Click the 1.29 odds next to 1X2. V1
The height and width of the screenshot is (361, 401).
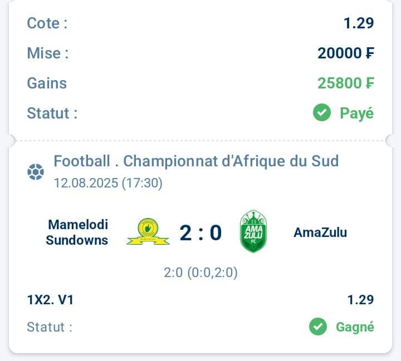[x=360, y=300]
